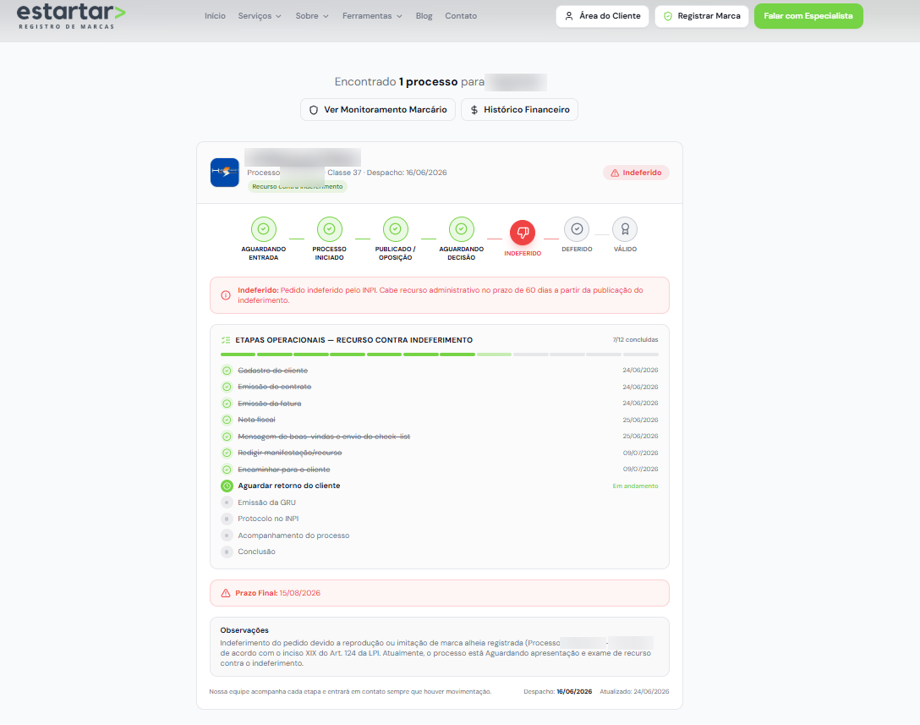Click check icon for Emissão do contrato
920x725 pixels.
pyautogui.click(x=227, y=387)
